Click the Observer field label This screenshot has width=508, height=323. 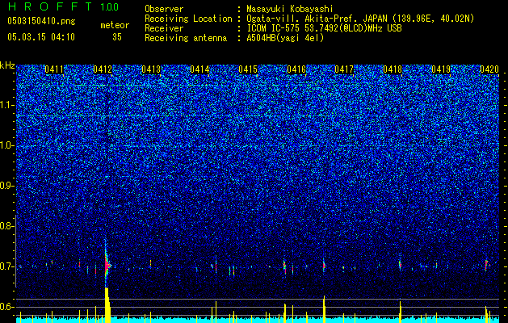(x=164, y=9)
